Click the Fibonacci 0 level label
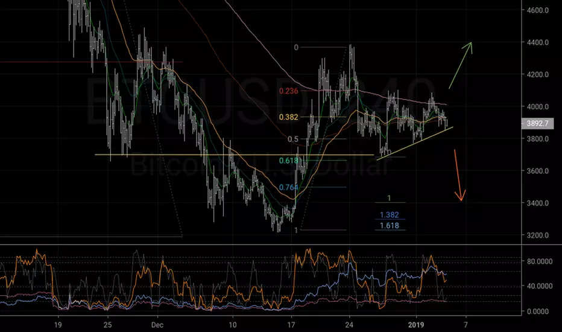 click(296, 47)
